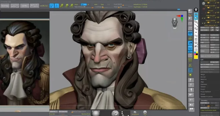Click the New Folder button
220x116 pixels.
205,30
